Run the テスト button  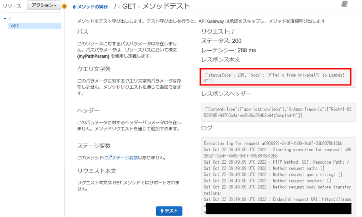point(169,211)
